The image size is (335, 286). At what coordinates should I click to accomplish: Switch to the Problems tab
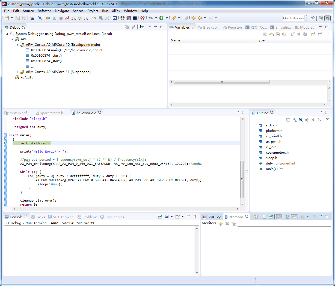pos(87,217)
